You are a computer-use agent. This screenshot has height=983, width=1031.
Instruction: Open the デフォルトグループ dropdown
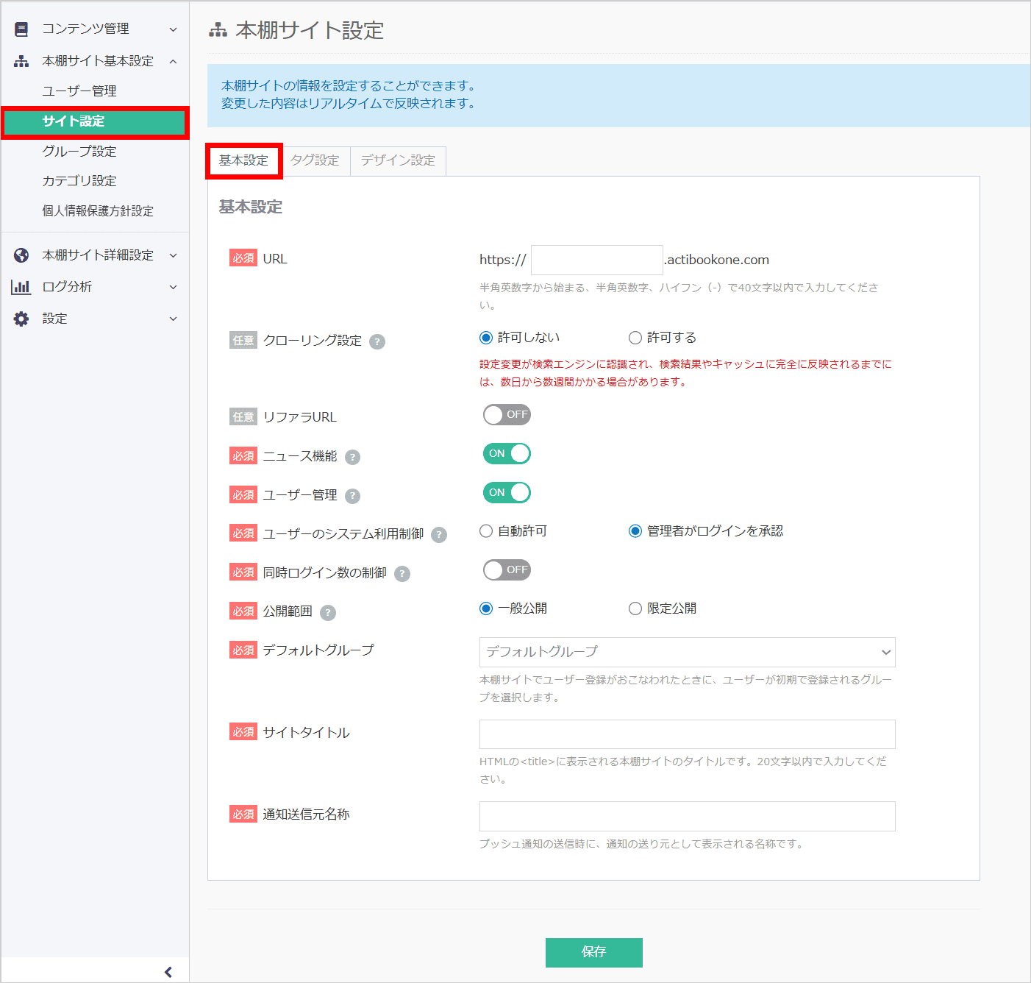click(x=687, y=652)
